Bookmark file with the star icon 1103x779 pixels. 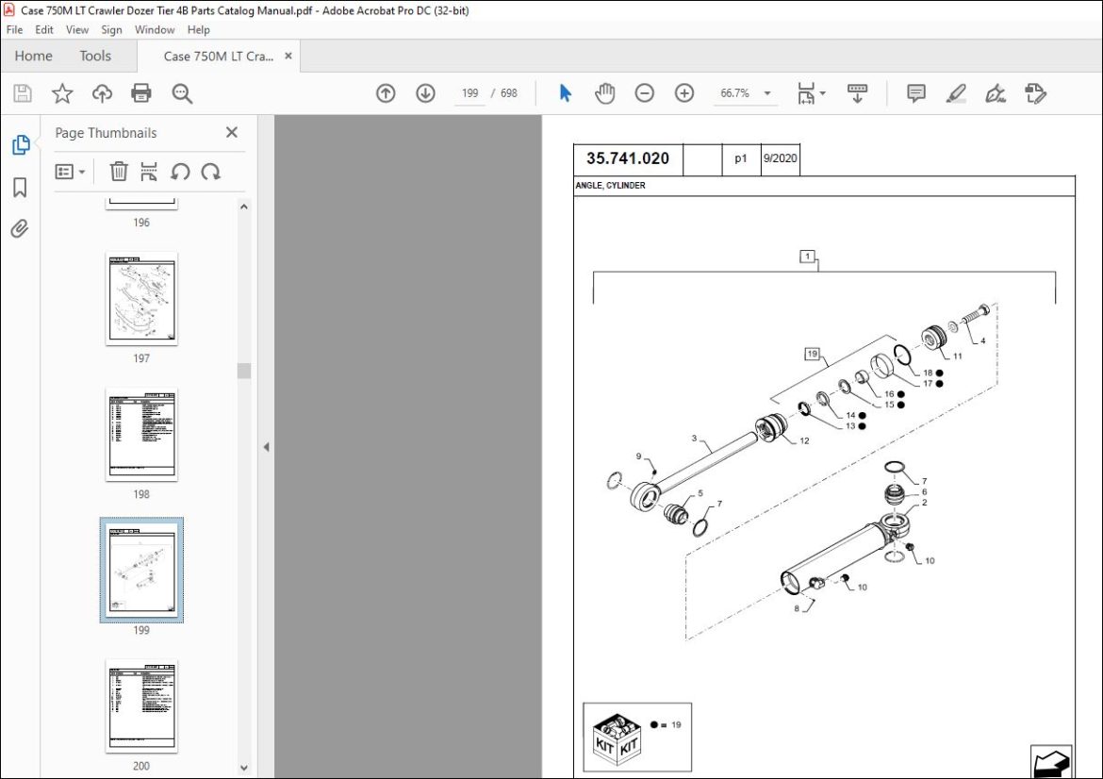[62, 92]
